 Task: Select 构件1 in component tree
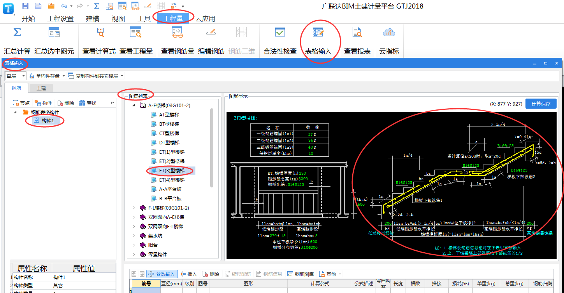[48, 121]
